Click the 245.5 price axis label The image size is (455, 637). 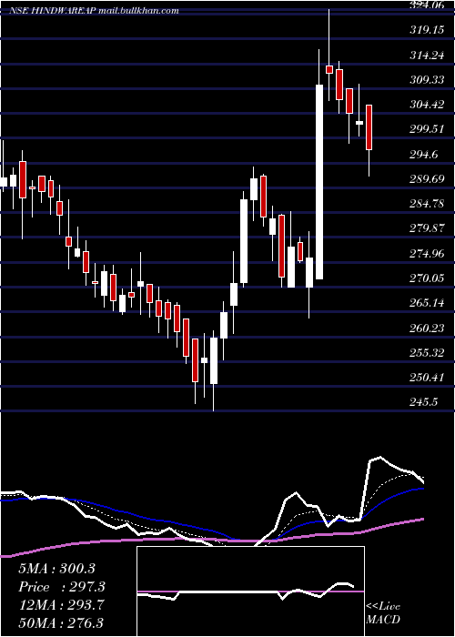(423, 402)
